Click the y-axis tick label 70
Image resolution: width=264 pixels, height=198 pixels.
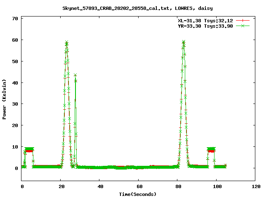coord(15,19)
